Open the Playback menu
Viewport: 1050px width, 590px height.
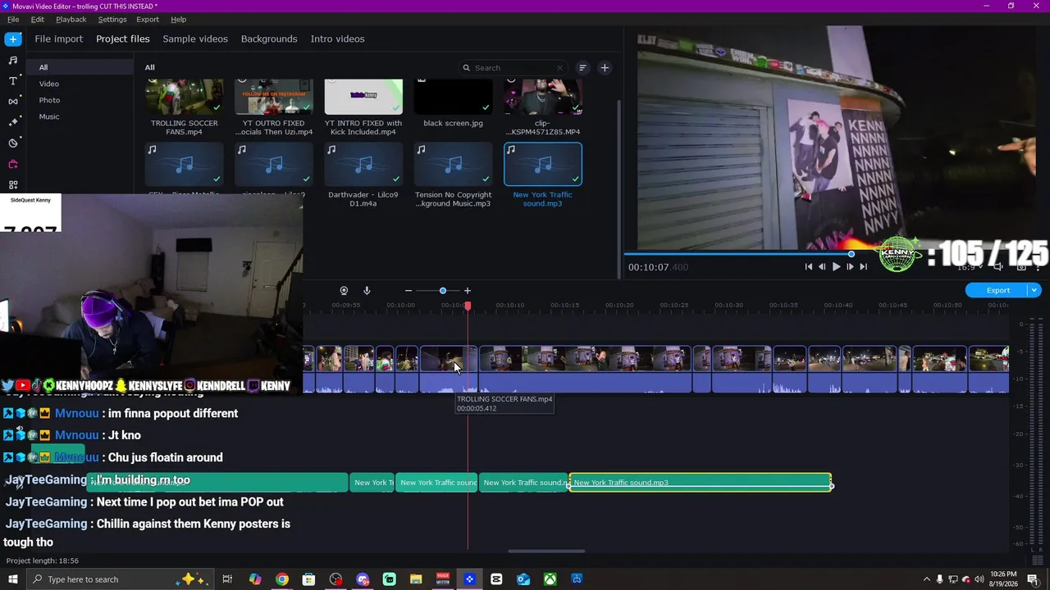(71, 19)
